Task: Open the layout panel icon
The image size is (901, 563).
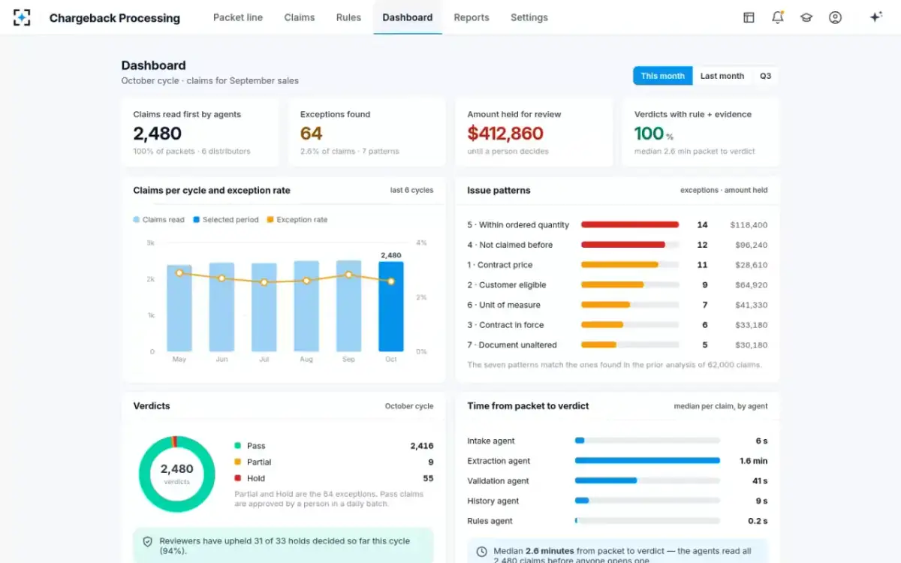Action: pyautogui.click(x=749, y=17)
